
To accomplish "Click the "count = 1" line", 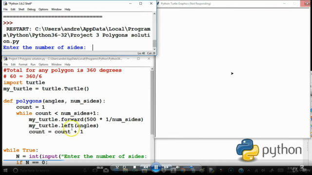I will (30, 107).
